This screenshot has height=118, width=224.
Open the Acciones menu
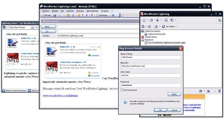point(105,11)
